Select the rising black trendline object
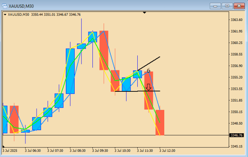Screen dimensions: 248x157 click(149, 64)
